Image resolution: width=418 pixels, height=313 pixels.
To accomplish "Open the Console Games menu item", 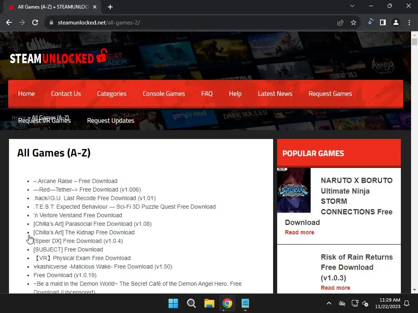I will click(164, 94).
